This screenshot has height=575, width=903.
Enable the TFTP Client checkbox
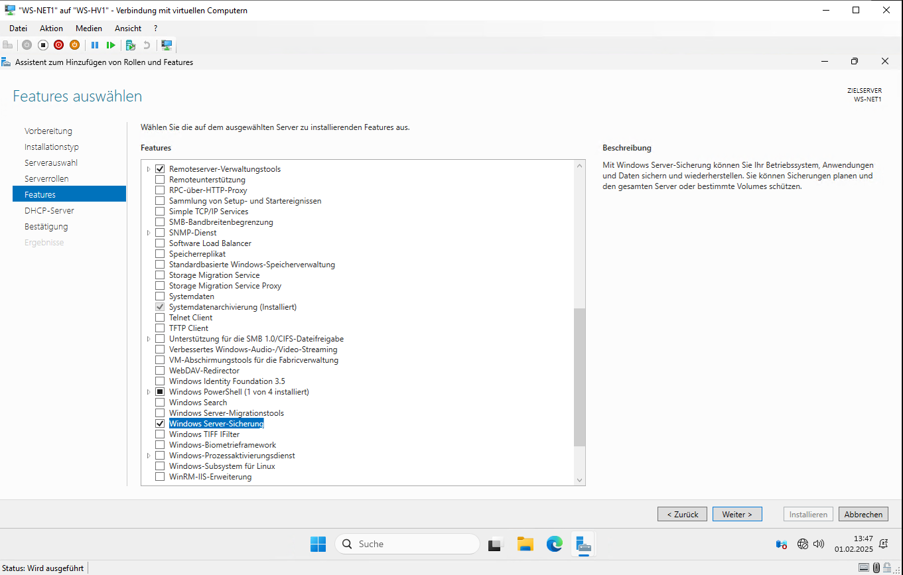point(160,328)
